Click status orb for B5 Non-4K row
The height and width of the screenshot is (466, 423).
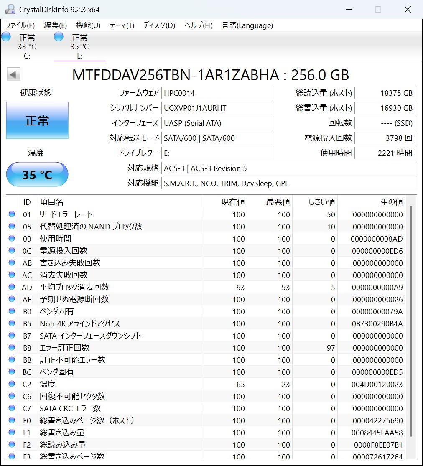click(12, 323)
